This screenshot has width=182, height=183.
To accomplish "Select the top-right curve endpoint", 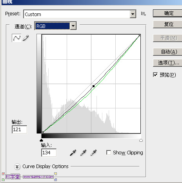I will coord(140,35).
